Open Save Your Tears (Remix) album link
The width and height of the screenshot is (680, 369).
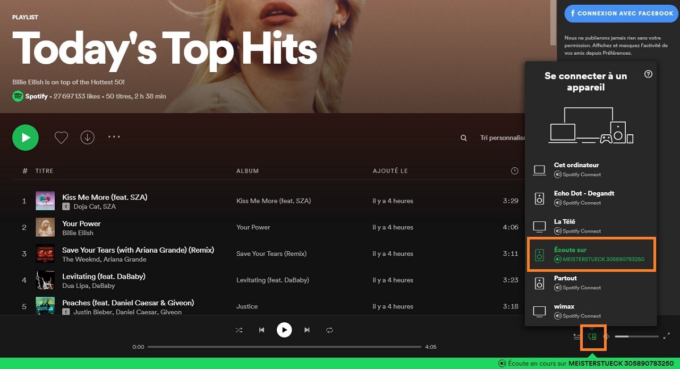[x=271, y=254]
